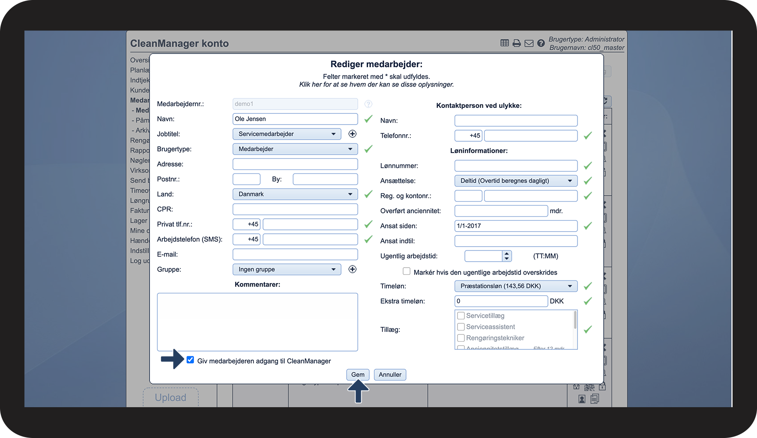Click person portrait icon in background page
Viewport: 757px width, 438px height.
(582, 399)
